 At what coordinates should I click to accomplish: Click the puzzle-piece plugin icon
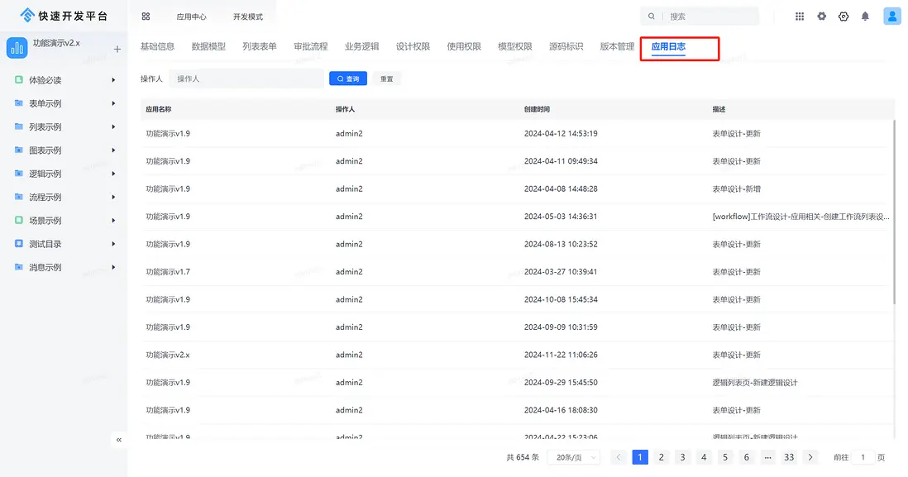[x=822, y=17]
